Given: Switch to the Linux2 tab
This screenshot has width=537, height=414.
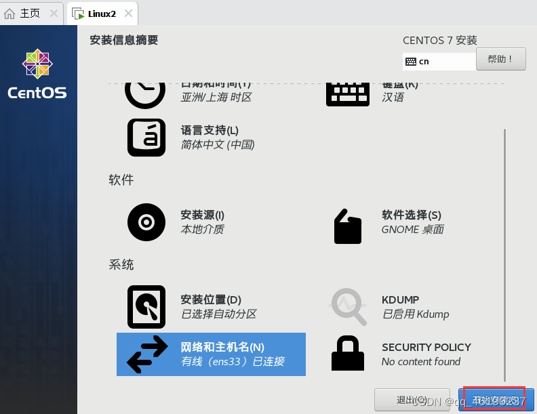Looking at the screenshot, I should tap(102, 14).
